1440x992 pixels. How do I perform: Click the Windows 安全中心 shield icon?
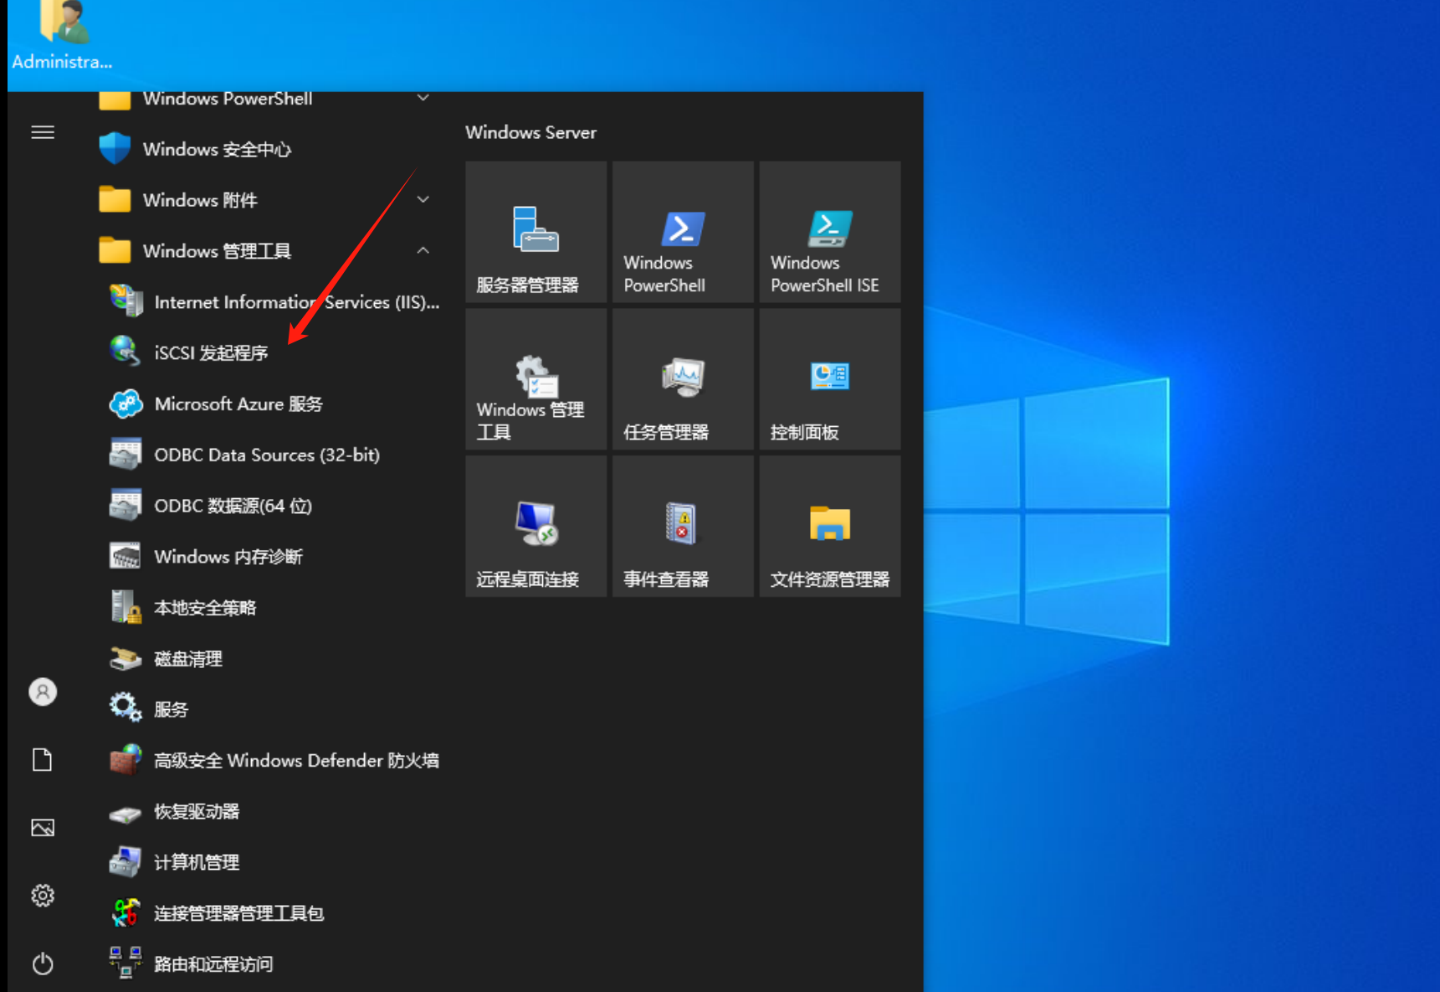(115, 149)
